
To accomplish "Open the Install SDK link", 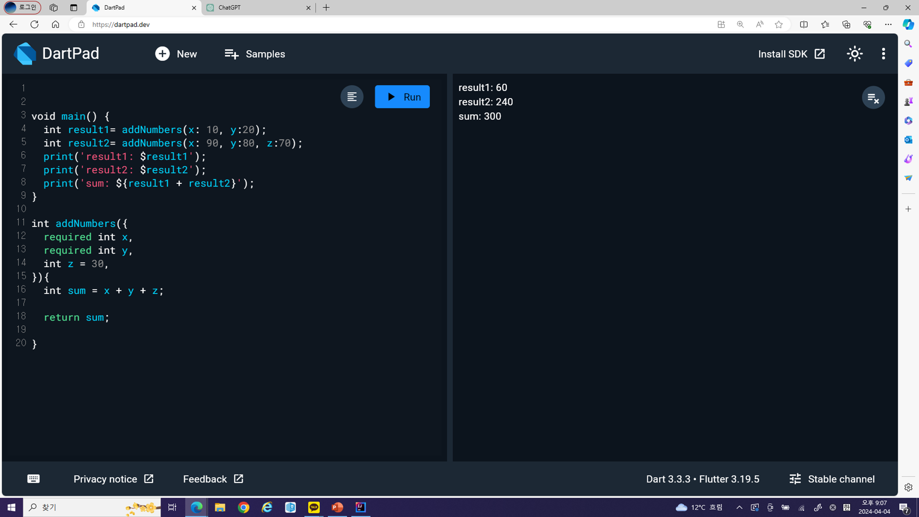I will point(791,54).
